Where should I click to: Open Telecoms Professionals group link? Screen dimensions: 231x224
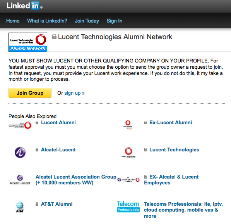click(183, 210)
